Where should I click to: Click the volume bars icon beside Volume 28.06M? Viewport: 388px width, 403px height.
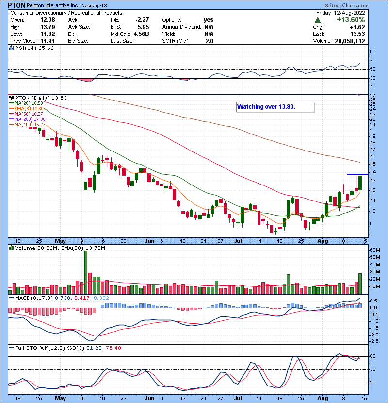tap(11, 248)
